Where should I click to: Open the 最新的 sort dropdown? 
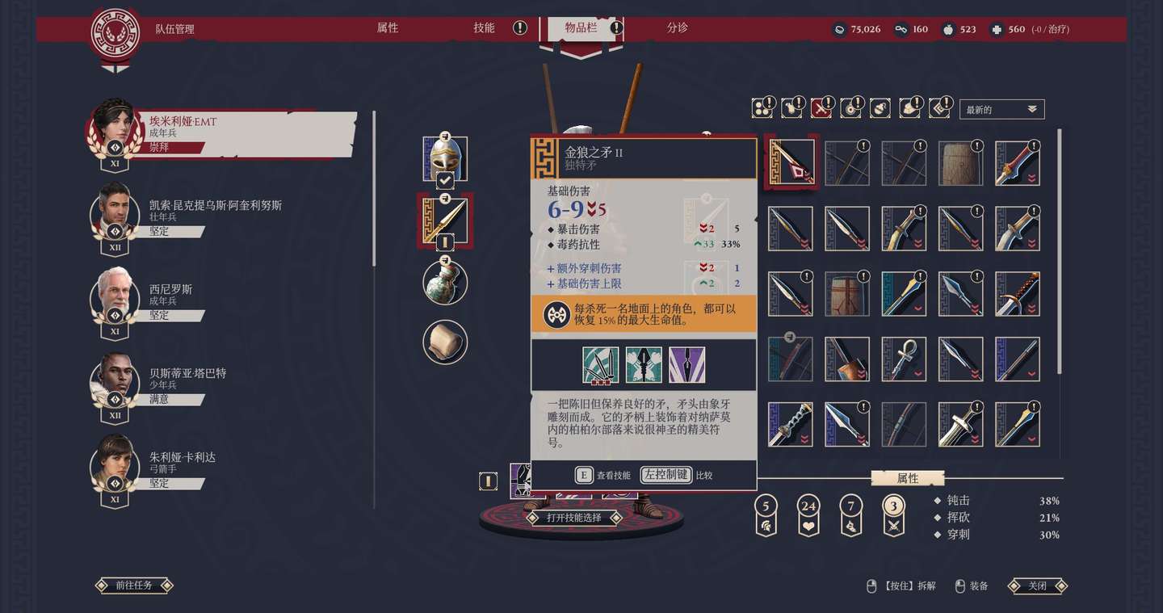coord(1001,109)
